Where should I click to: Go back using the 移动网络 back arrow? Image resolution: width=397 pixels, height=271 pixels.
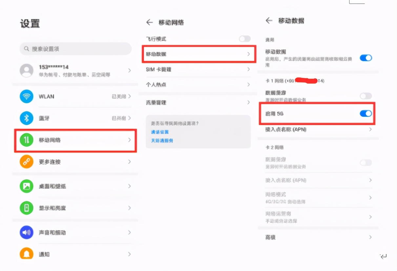[x=150, y=22]
